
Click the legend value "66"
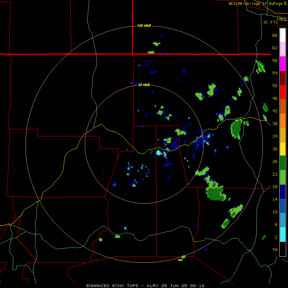click(275, 35)
